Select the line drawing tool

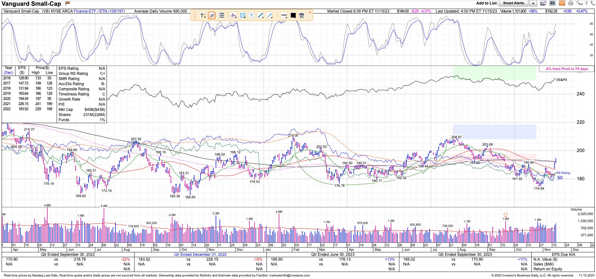point(261,15)
